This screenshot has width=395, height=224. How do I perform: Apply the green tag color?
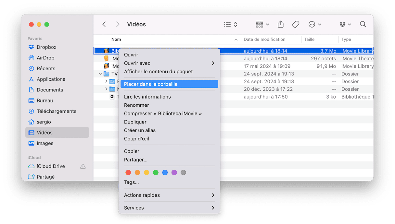(x=156, y=172)
